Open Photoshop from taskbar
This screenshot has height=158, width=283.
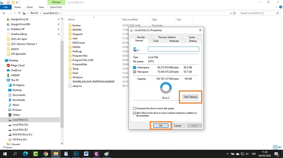(x=76, y=154)
